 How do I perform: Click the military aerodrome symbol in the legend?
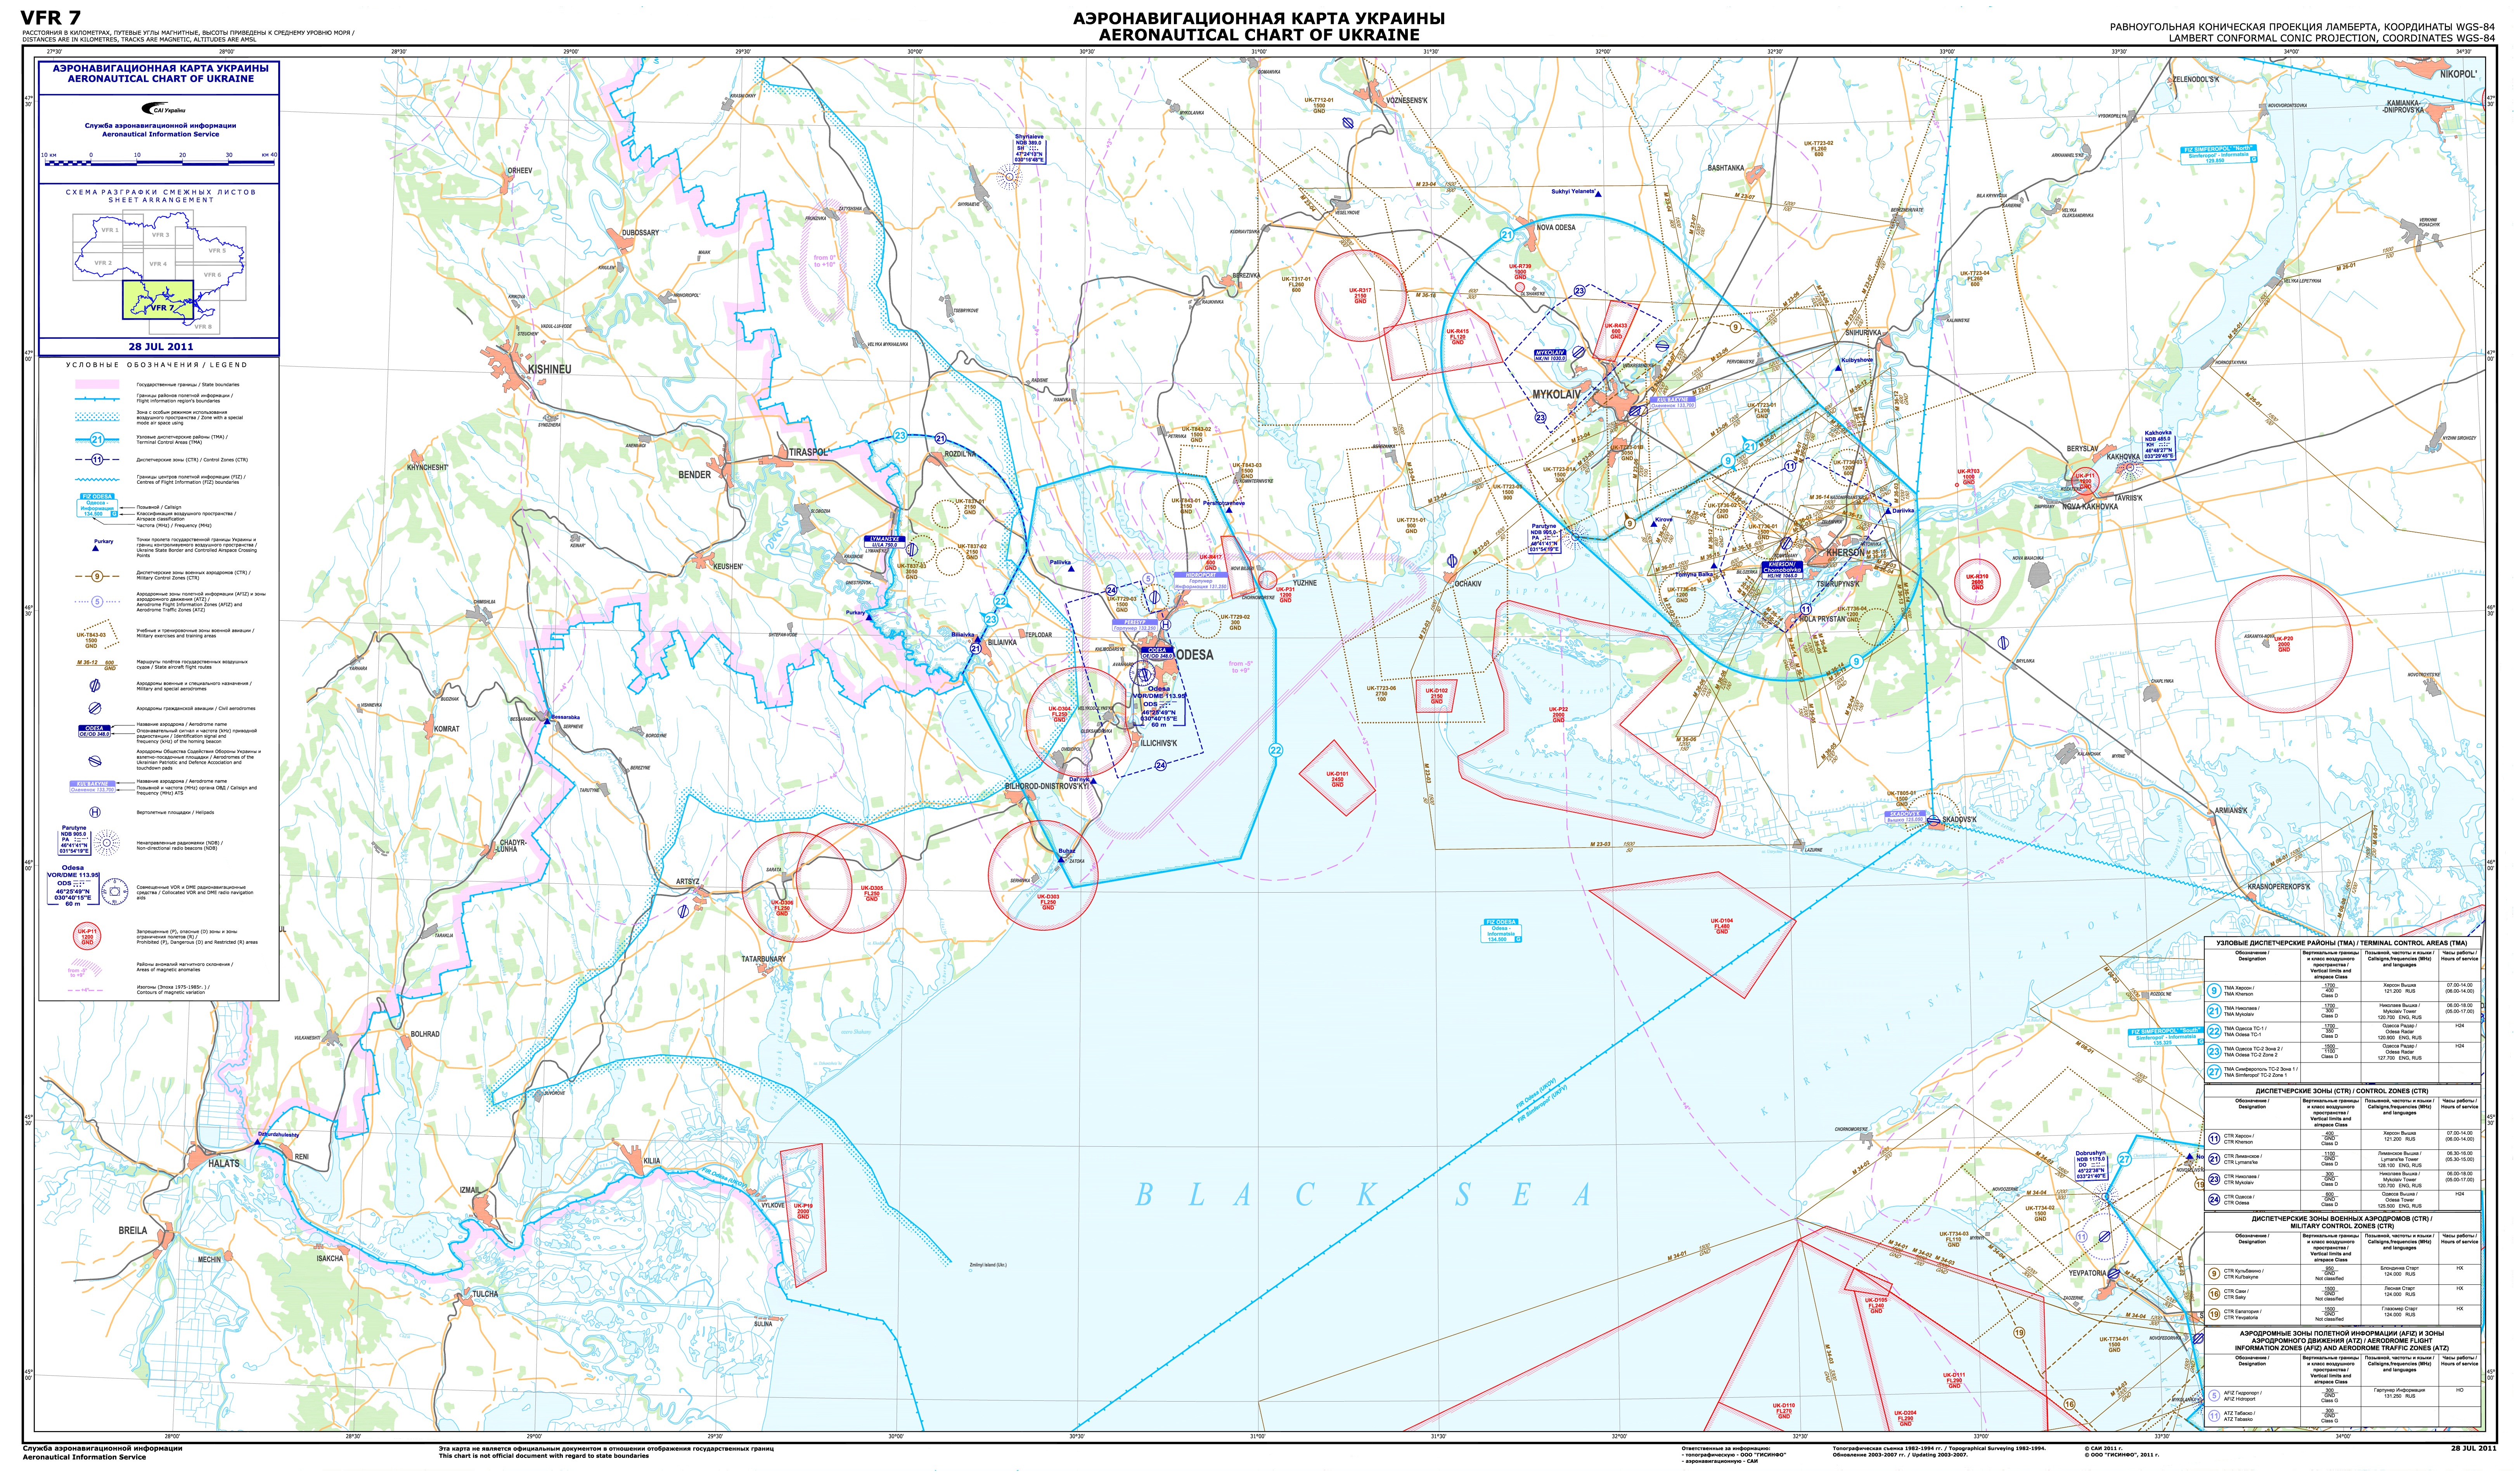point(95,686)
